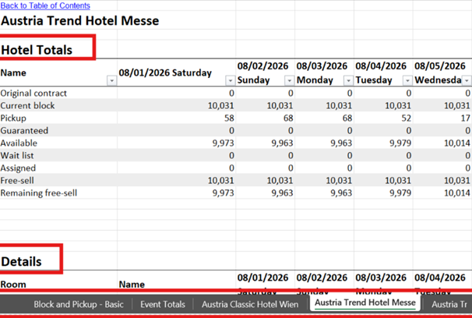Open the 08/02/2026 Sunday filter dropdown
Viewport: 472px width, 318px height.
point(289,80)
